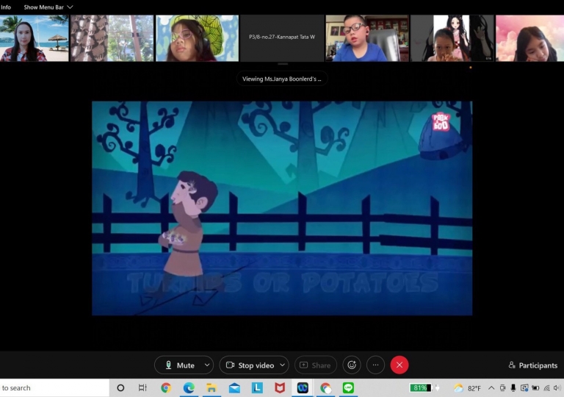The width and height of the screenshot is (564, 397).
Task: Open the reactions smiley icon
Action: coord(352,365)
